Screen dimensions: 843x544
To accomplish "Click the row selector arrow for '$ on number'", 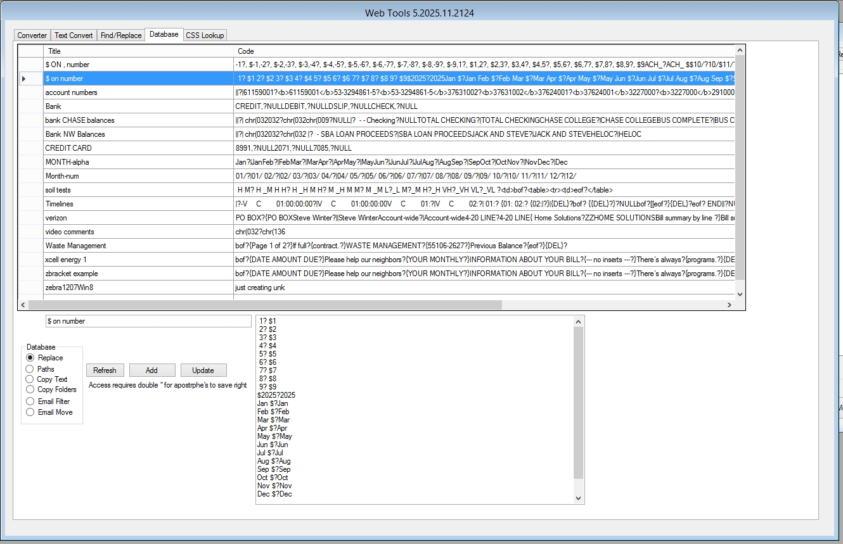I will point(25,79).
